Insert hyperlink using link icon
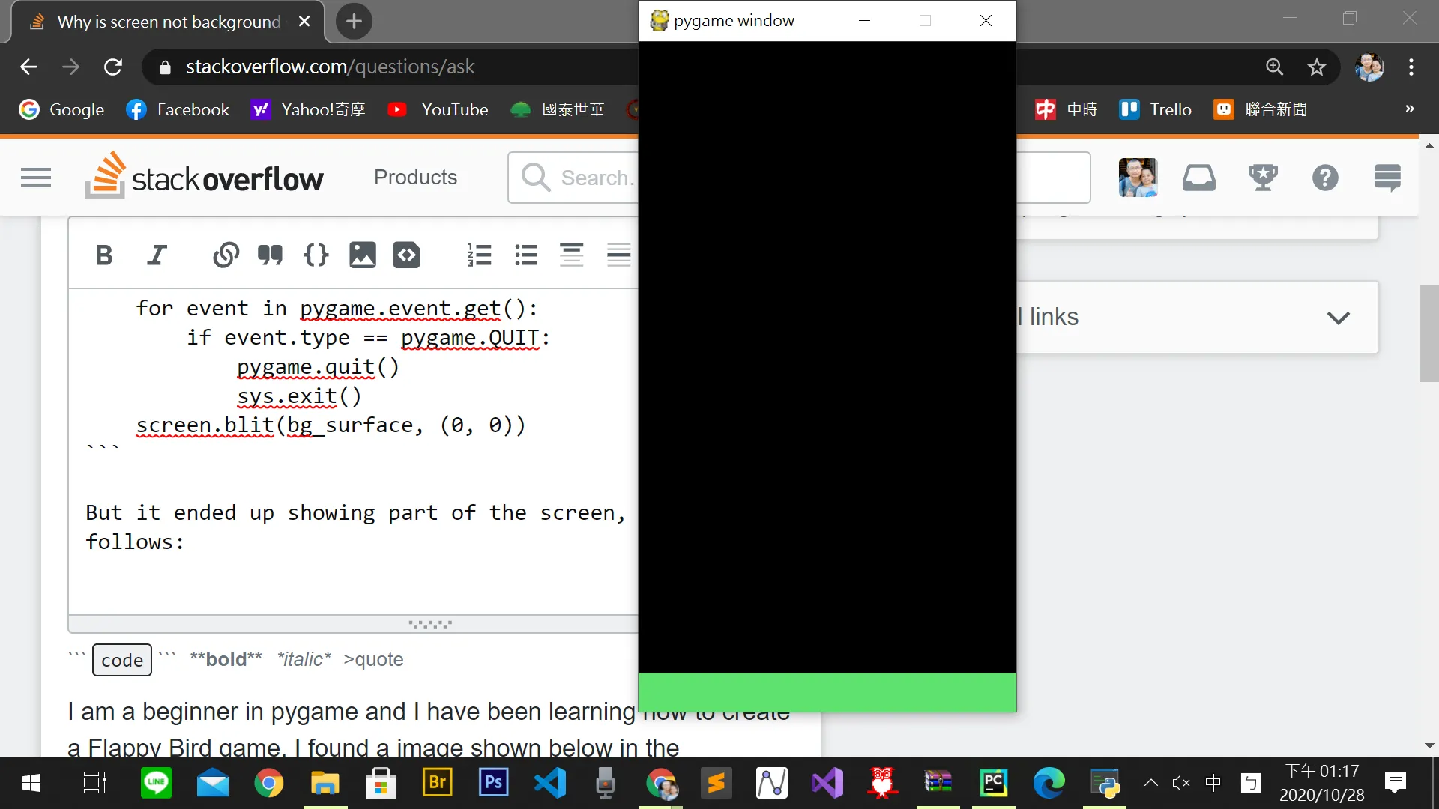This screenshot has height=809, width=1439. [x=226, y=255]
